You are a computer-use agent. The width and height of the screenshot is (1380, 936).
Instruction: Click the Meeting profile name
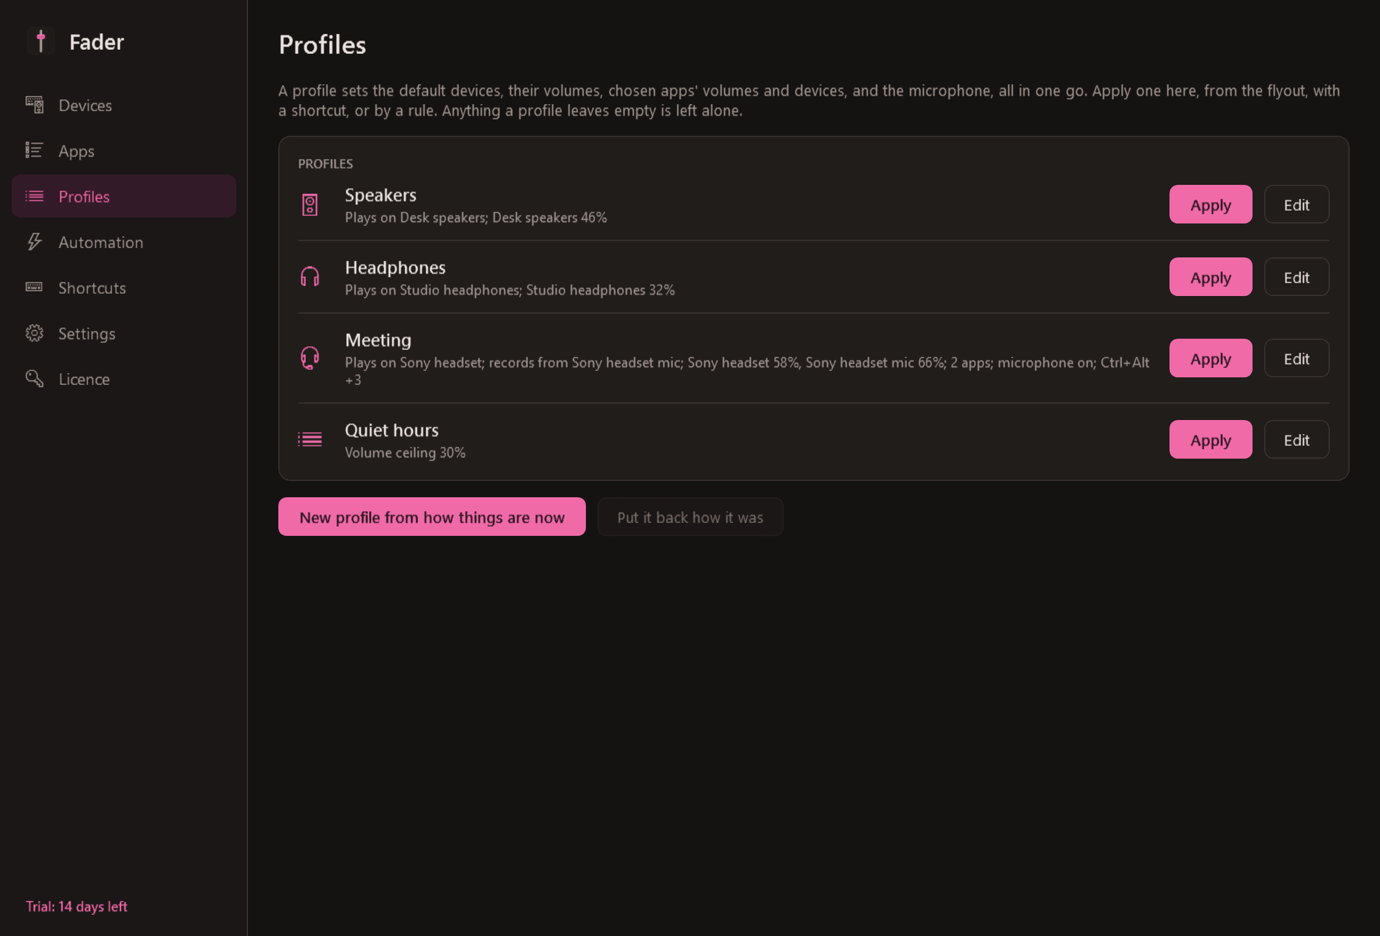[x=378, y=340]
